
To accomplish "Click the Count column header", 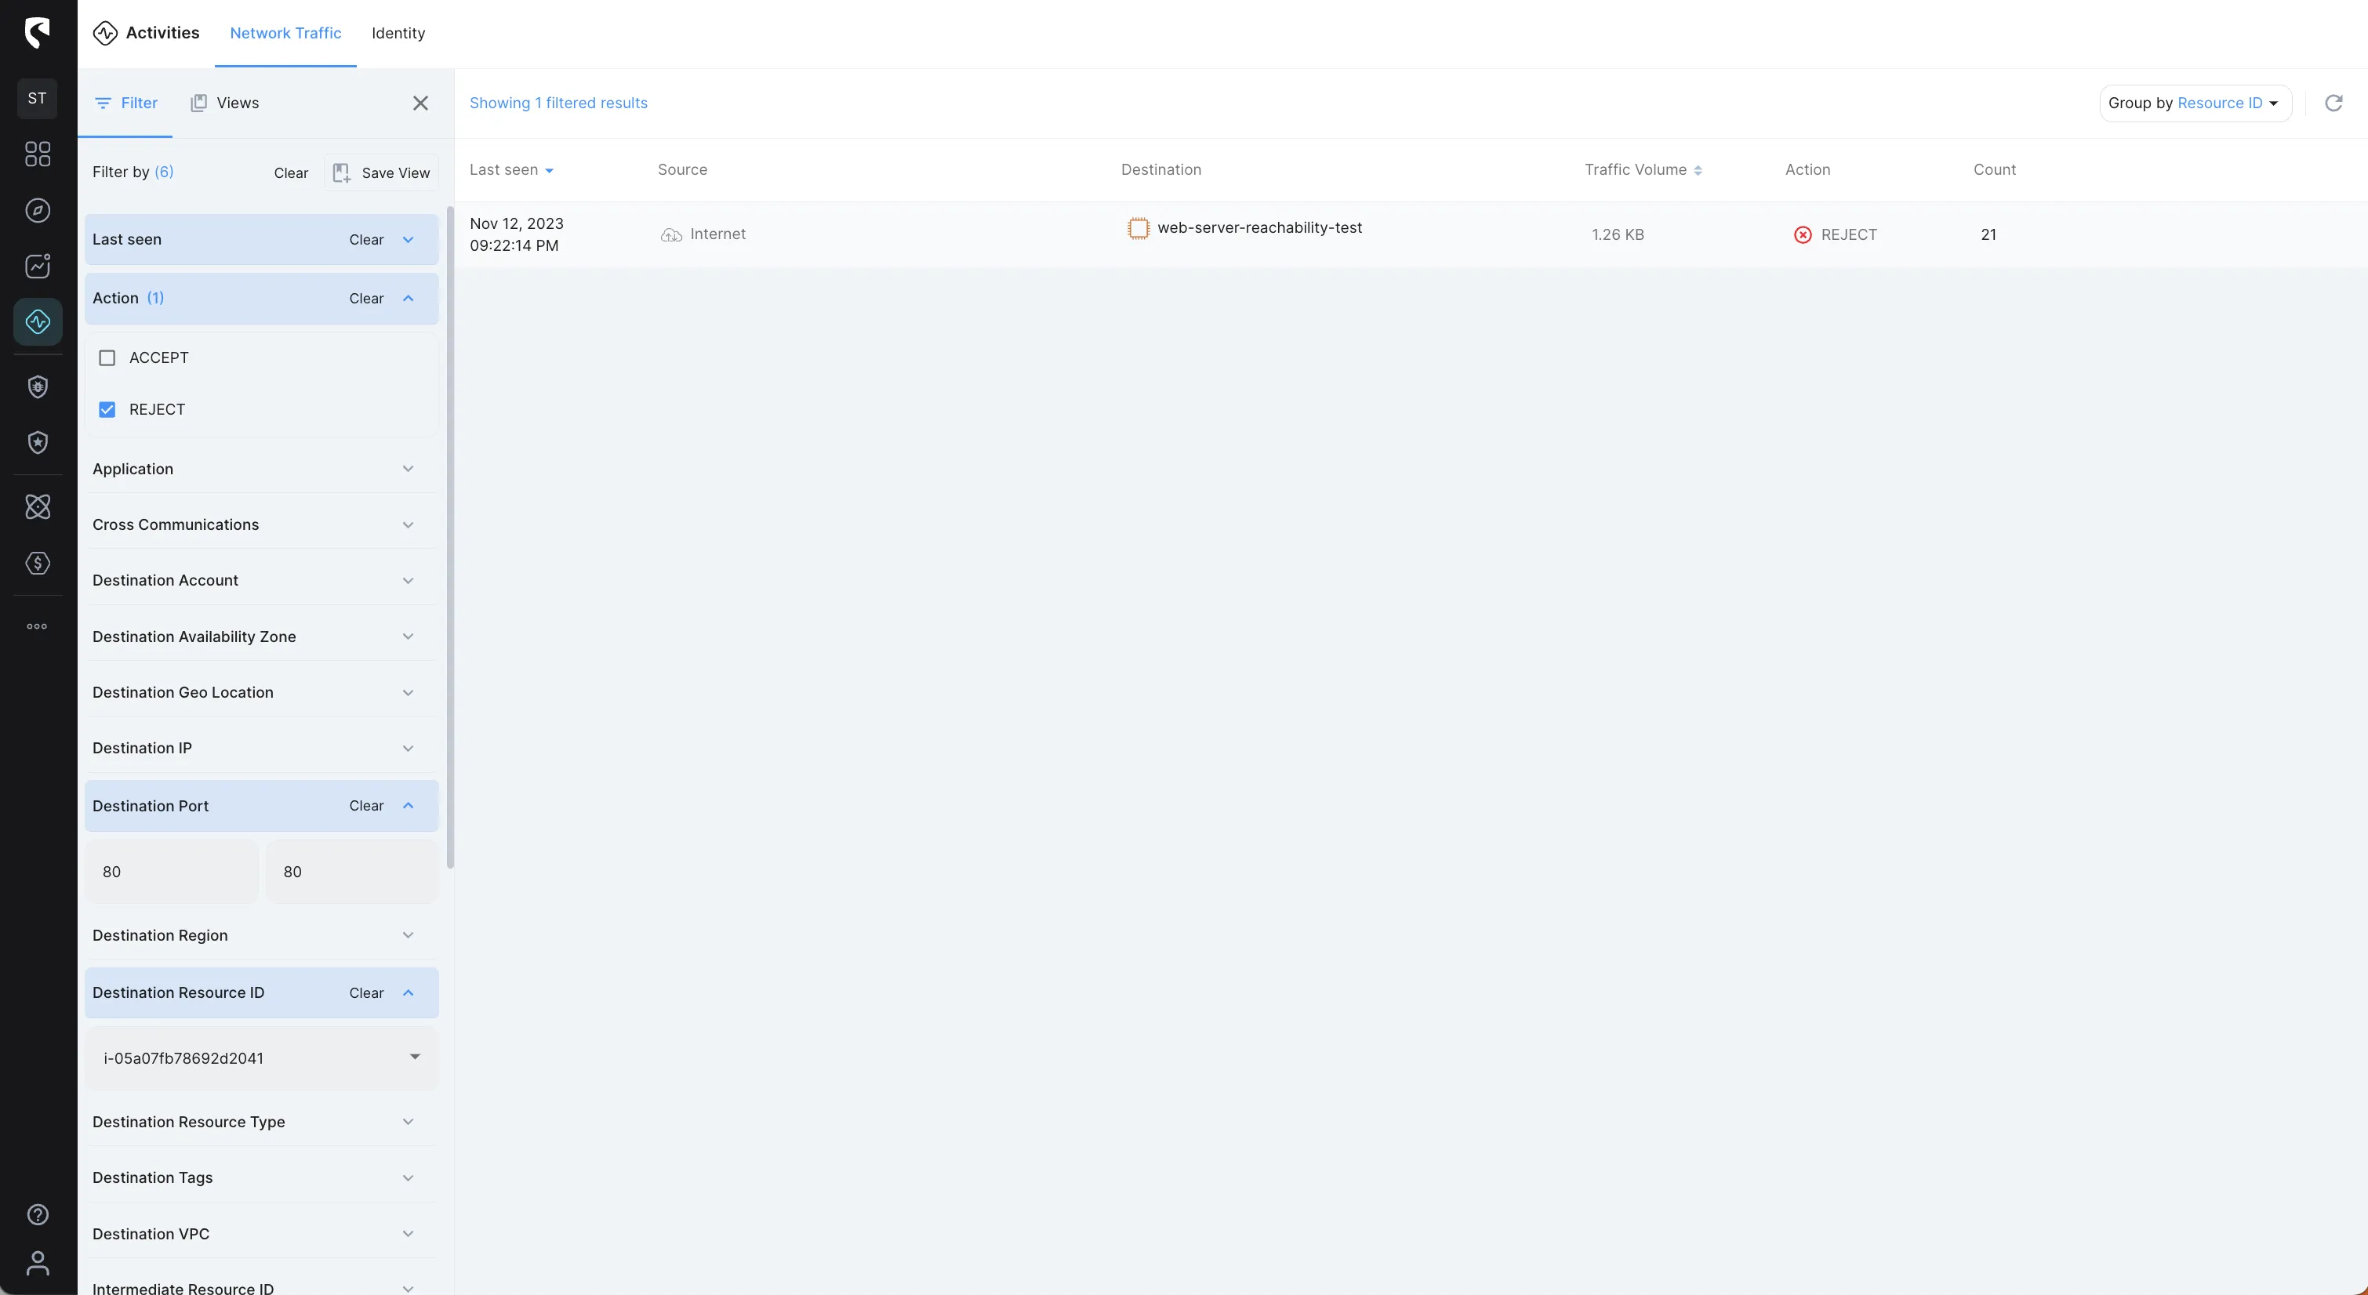I will (1994, 170).
